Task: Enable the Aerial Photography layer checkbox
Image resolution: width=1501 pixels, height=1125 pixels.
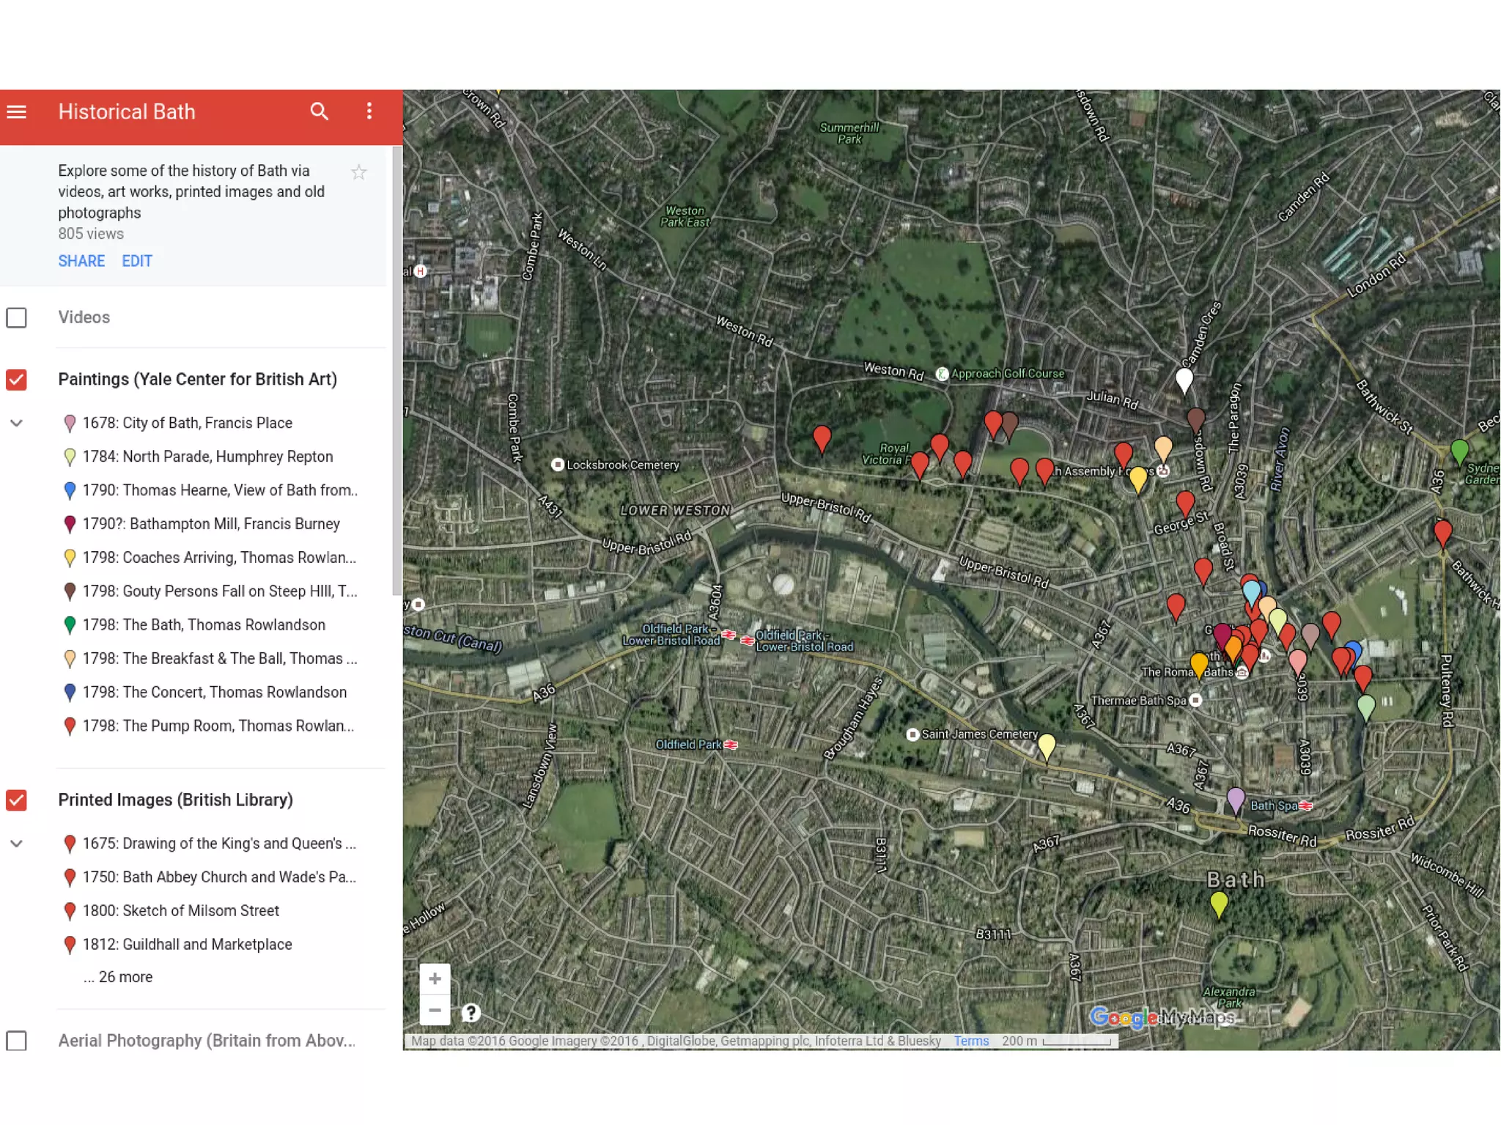Action: point(16,1041)
